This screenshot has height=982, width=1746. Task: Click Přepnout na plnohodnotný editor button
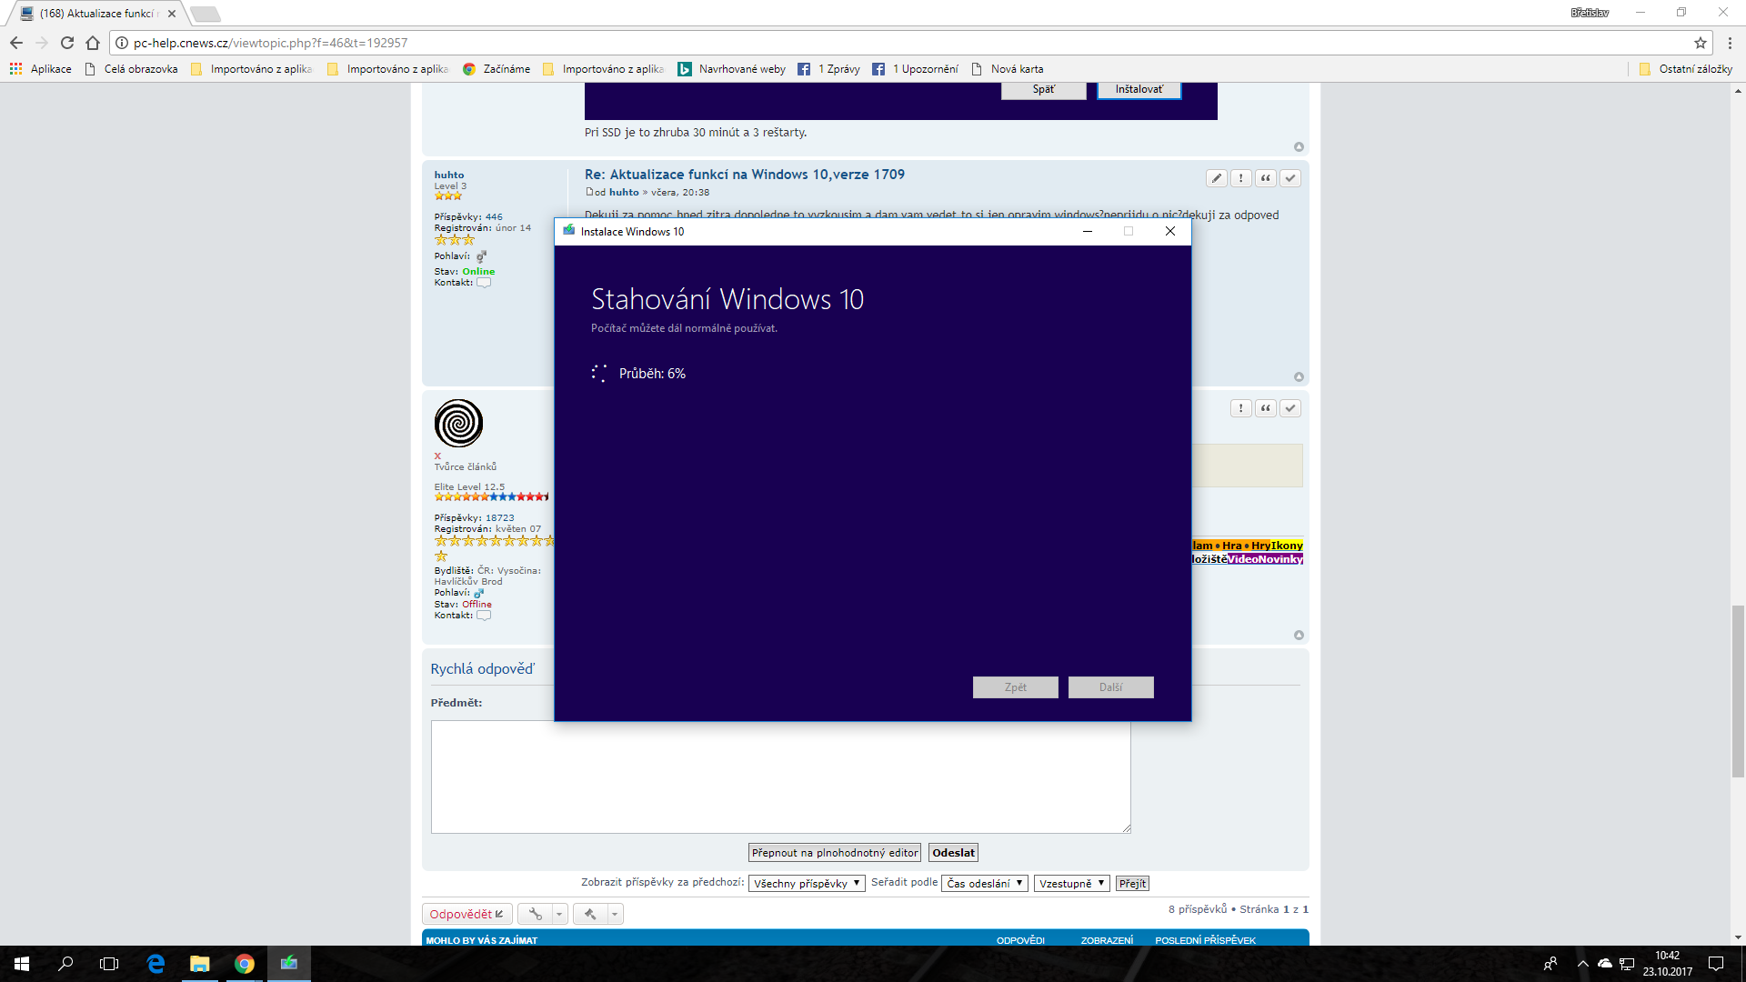834,852
